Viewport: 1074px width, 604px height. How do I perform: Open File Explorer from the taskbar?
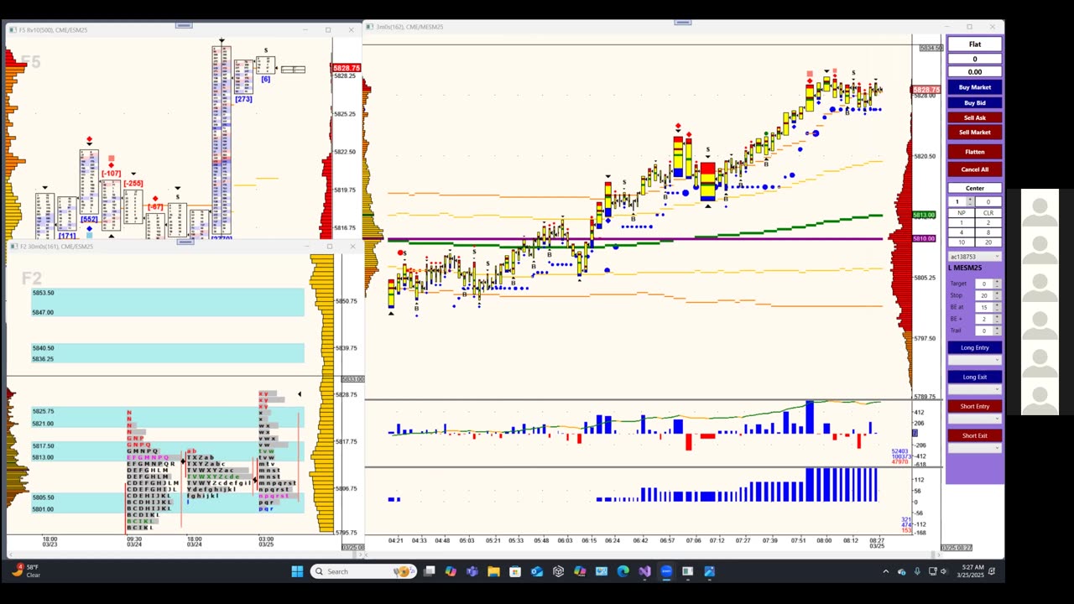493,571
